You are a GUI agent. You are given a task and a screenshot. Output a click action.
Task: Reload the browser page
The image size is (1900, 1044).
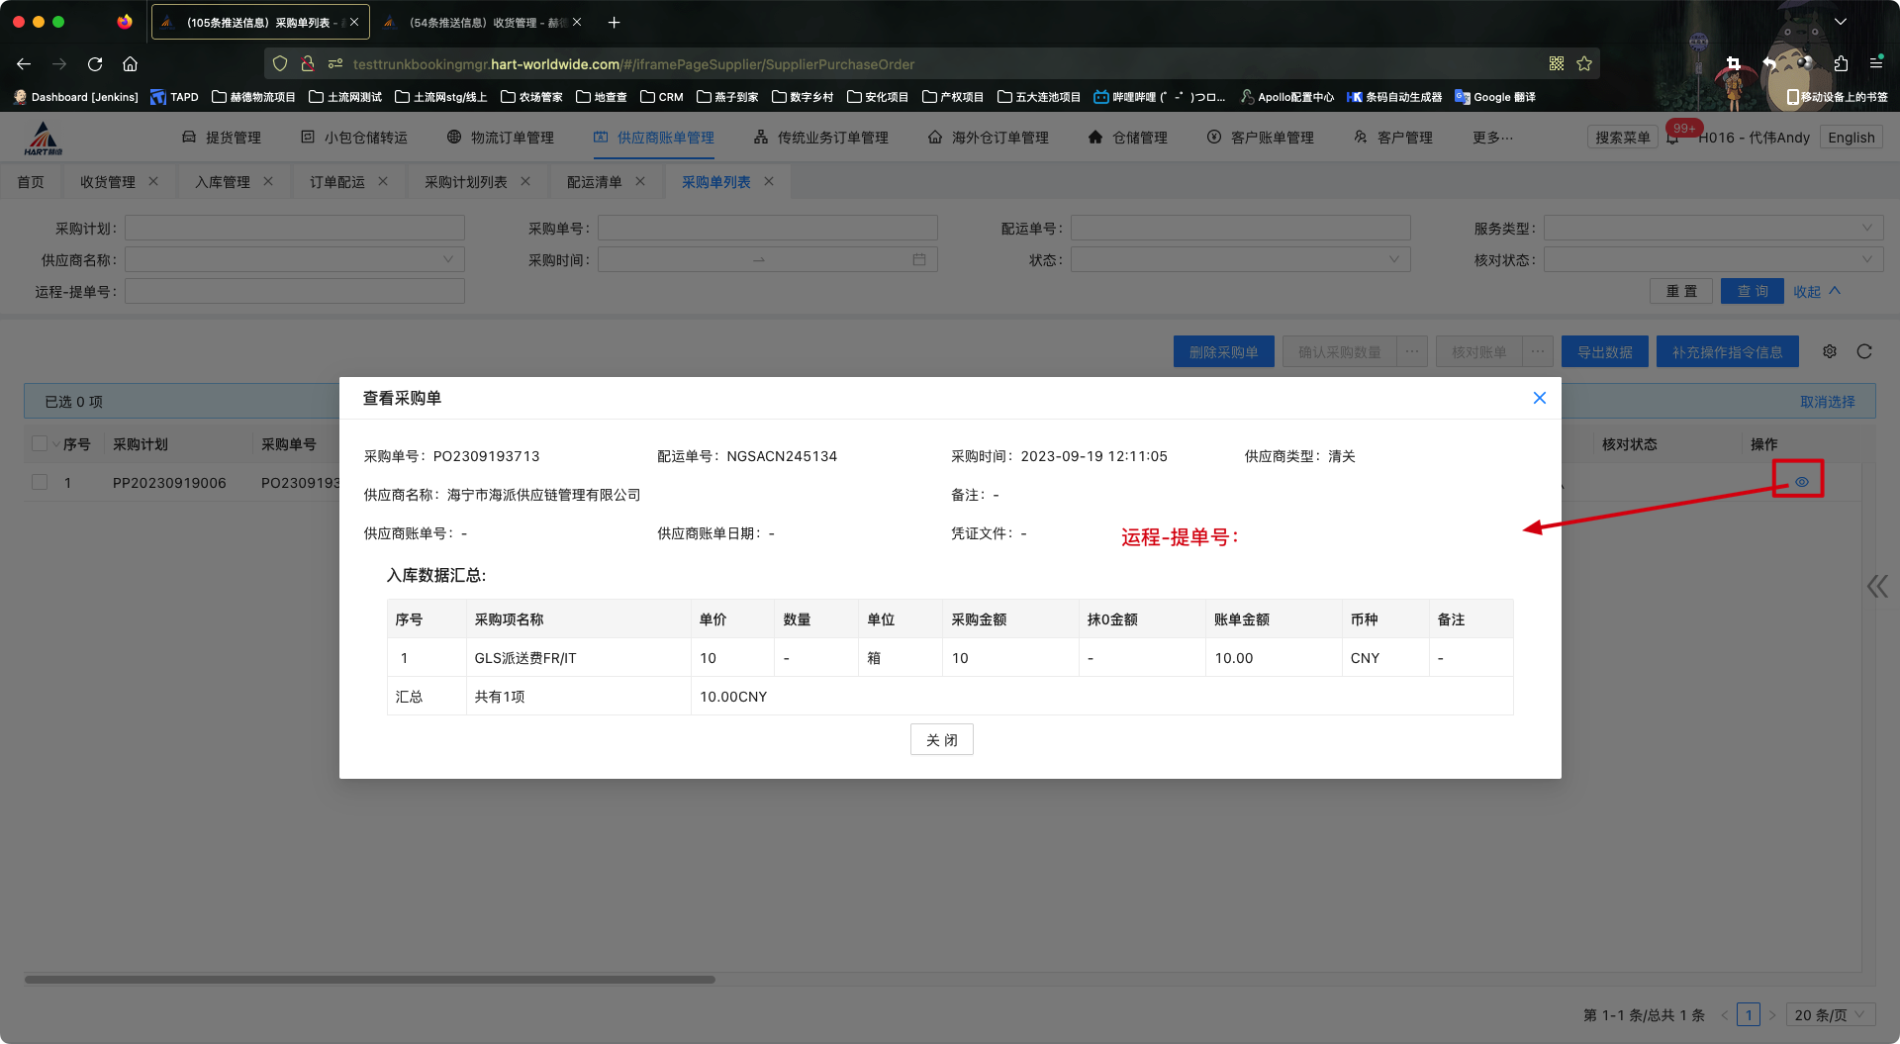(x=95, y=64)
